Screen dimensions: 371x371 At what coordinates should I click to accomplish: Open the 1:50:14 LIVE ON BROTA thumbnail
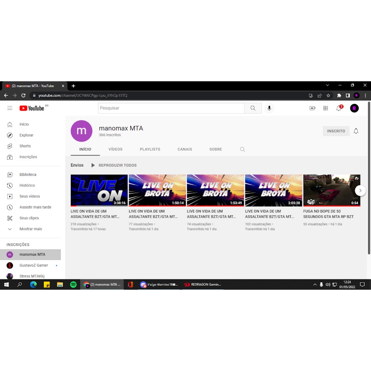[x=158, y=191]
